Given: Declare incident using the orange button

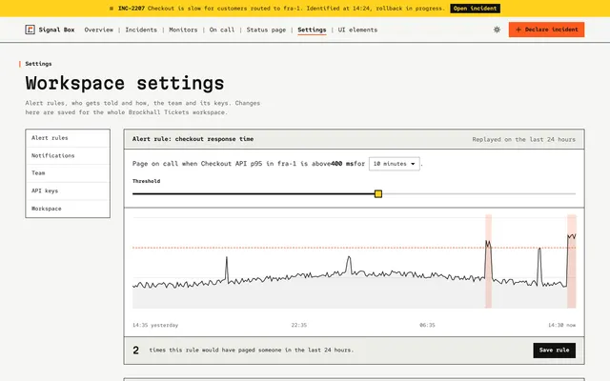Looking at the screenshot, I should [x=546, y=30].
